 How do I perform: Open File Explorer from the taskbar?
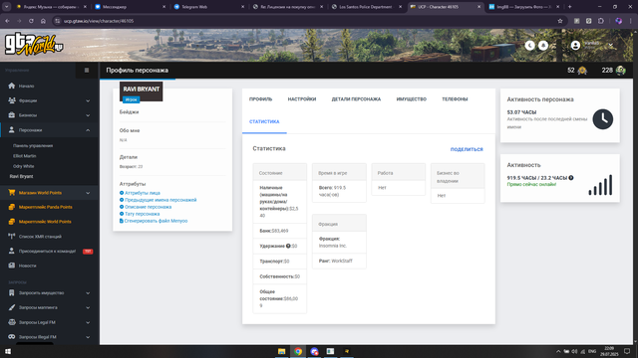coord(281,351)
